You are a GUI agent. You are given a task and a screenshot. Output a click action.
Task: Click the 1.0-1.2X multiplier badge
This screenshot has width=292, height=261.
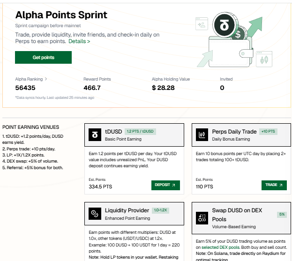tap(160, 210)
